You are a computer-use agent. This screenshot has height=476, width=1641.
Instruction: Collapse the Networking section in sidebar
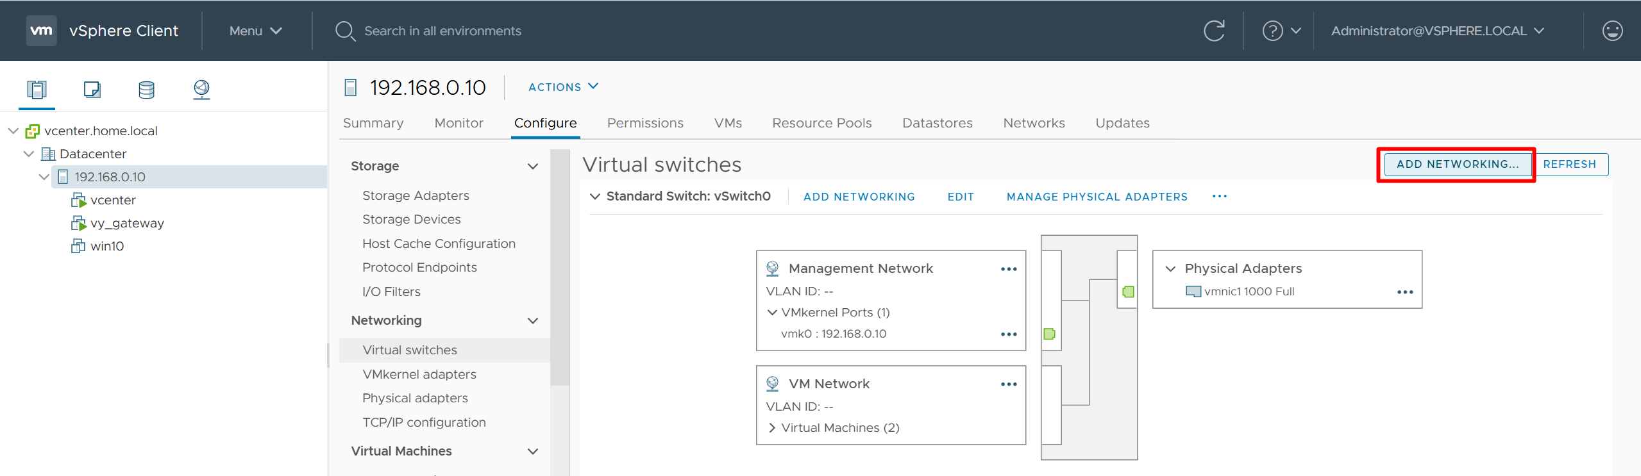click(x=532, y=321)
